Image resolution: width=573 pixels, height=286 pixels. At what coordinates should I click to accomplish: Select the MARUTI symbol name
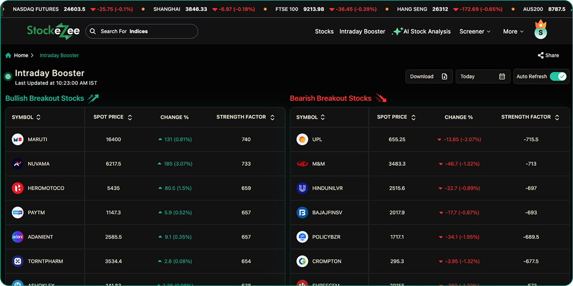(38, 139)
